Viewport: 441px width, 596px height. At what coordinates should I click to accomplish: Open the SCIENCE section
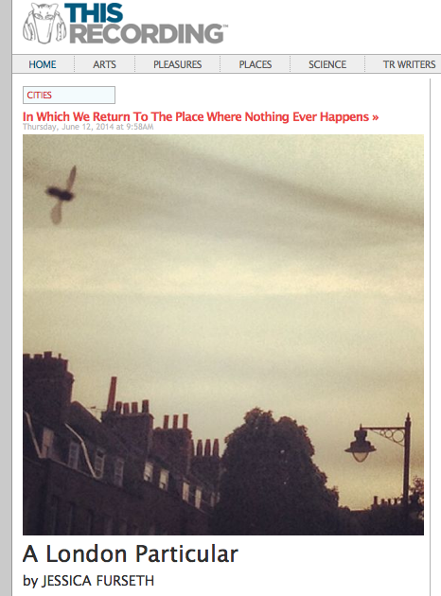[327, 64]
